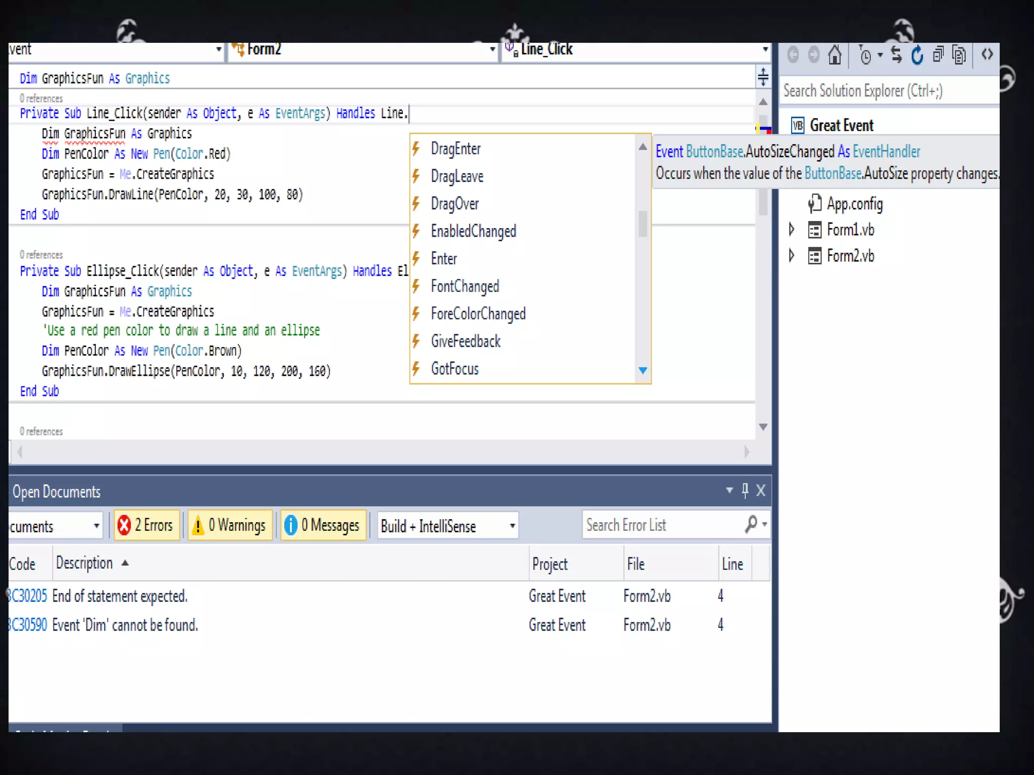The image size is (1034, 775).
Task: Sort errors by the Description column header
Action: coord(85,563)
